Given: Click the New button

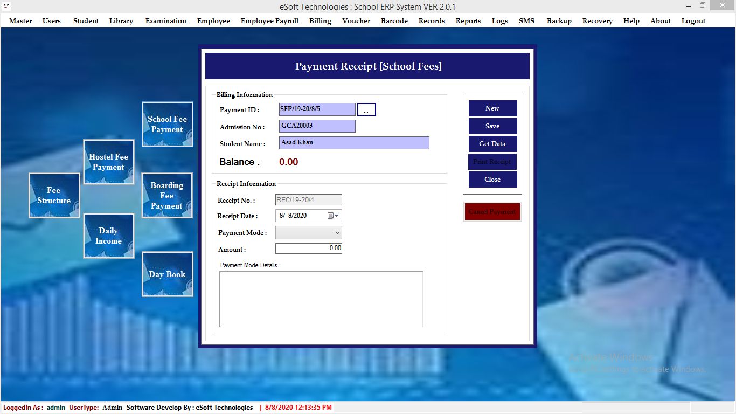Looking at the screenshot, I should [492, 108].
